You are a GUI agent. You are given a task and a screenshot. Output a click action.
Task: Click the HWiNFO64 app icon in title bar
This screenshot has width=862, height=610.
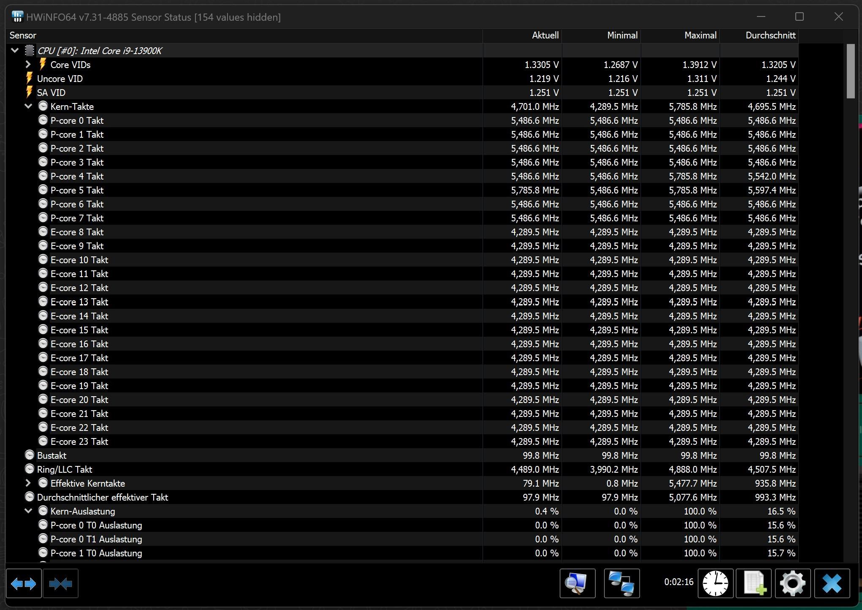point(17,17)
